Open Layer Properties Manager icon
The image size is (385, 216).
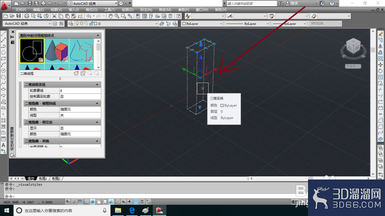point(71,23)
